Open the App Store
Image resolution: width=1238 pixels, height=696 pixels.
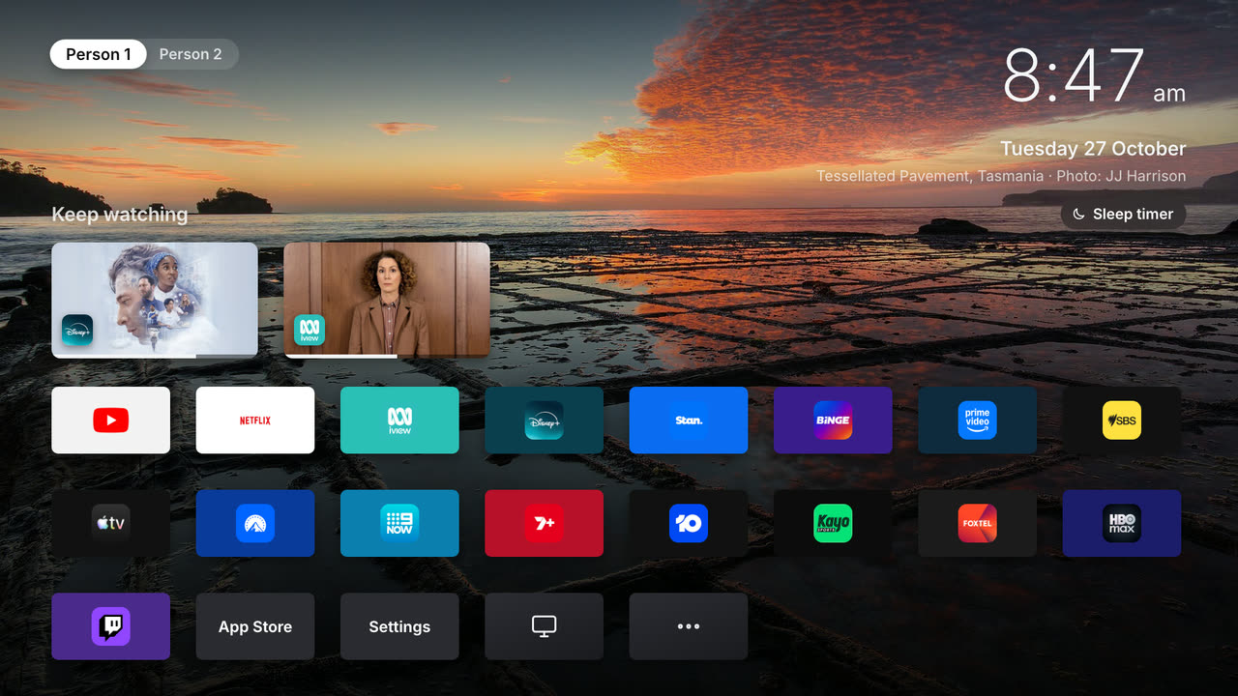[x=255, y=626]
